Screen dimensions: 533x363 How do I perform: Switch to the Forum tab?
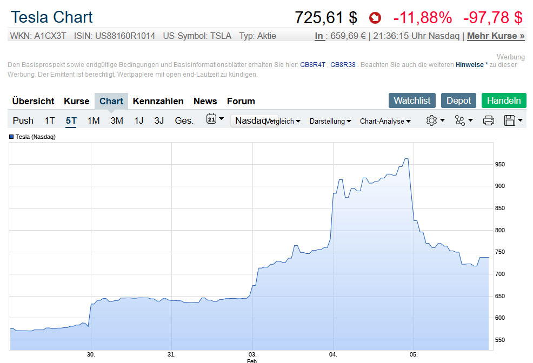click(x=241, y=101)
